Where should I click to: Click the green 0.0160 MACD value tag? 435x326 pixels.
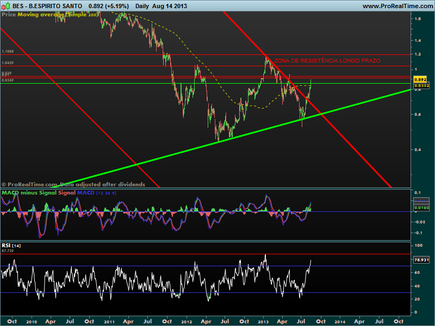[x=421, y=208]
